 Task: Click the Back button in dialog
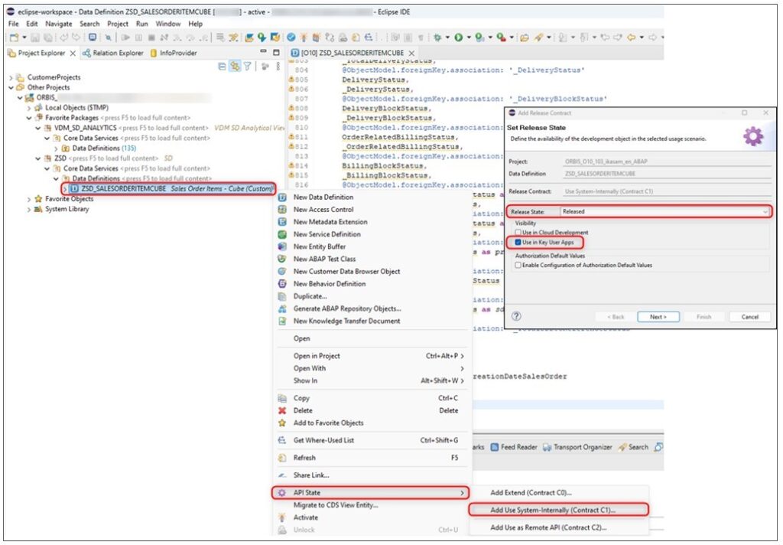click(x=616, y=317)
